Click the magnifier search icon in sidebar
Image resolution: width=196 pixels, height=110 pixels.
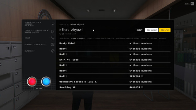(x=53, y=24)
